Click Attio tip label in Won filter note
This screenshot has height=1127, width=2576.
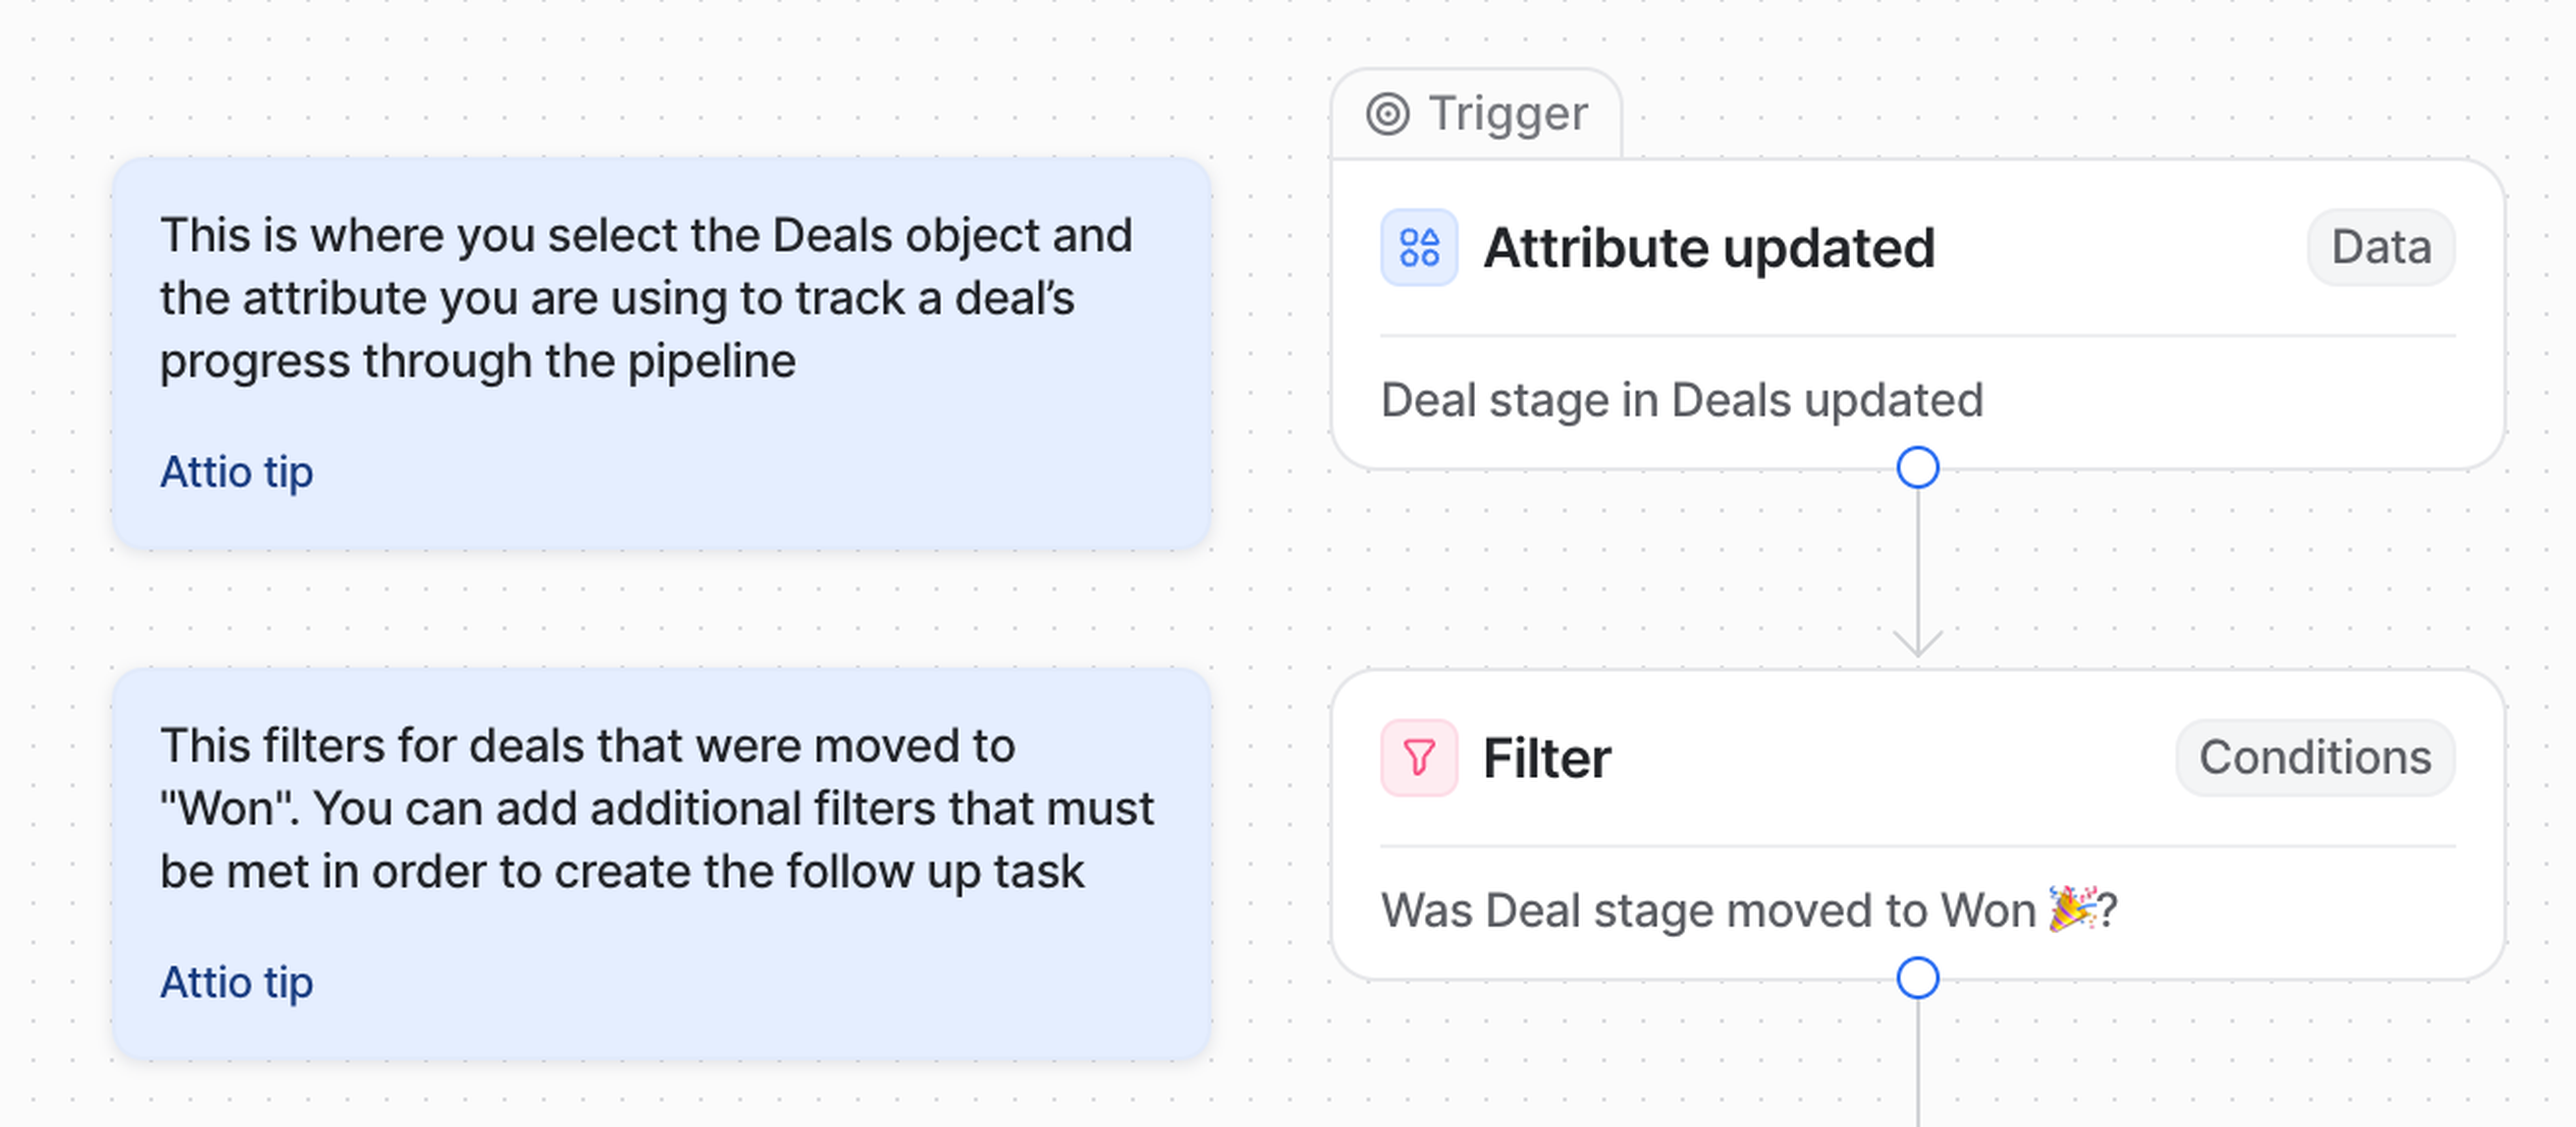[236, 982]
